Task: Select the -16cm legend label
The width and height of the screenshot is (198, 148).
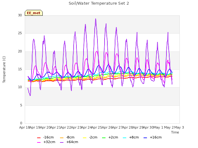Action: click(49, 137)
